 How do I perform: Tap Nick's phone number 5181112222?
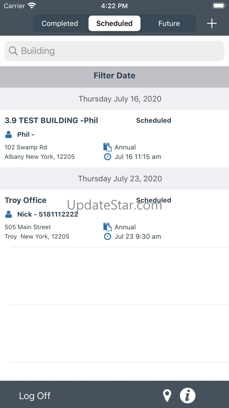[58, 214]
